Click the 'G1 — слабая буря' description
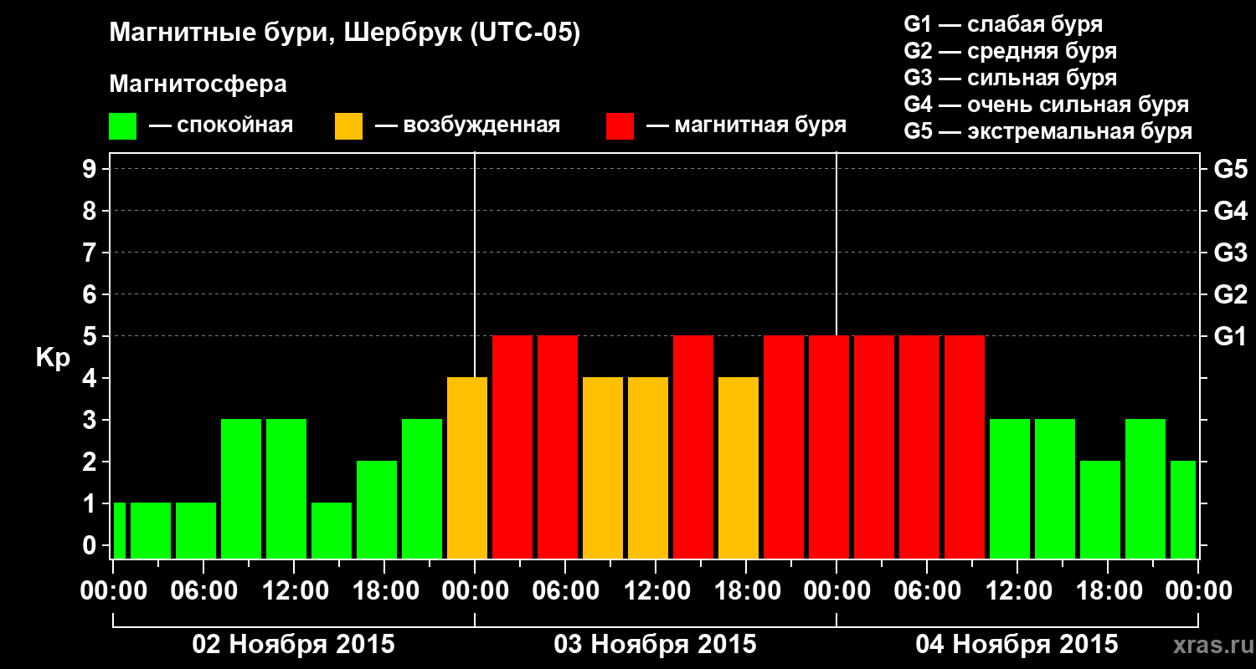The image size is (1256, 669). [1003, 24]
